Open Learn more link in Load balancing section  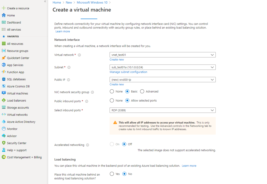point(189,166)
